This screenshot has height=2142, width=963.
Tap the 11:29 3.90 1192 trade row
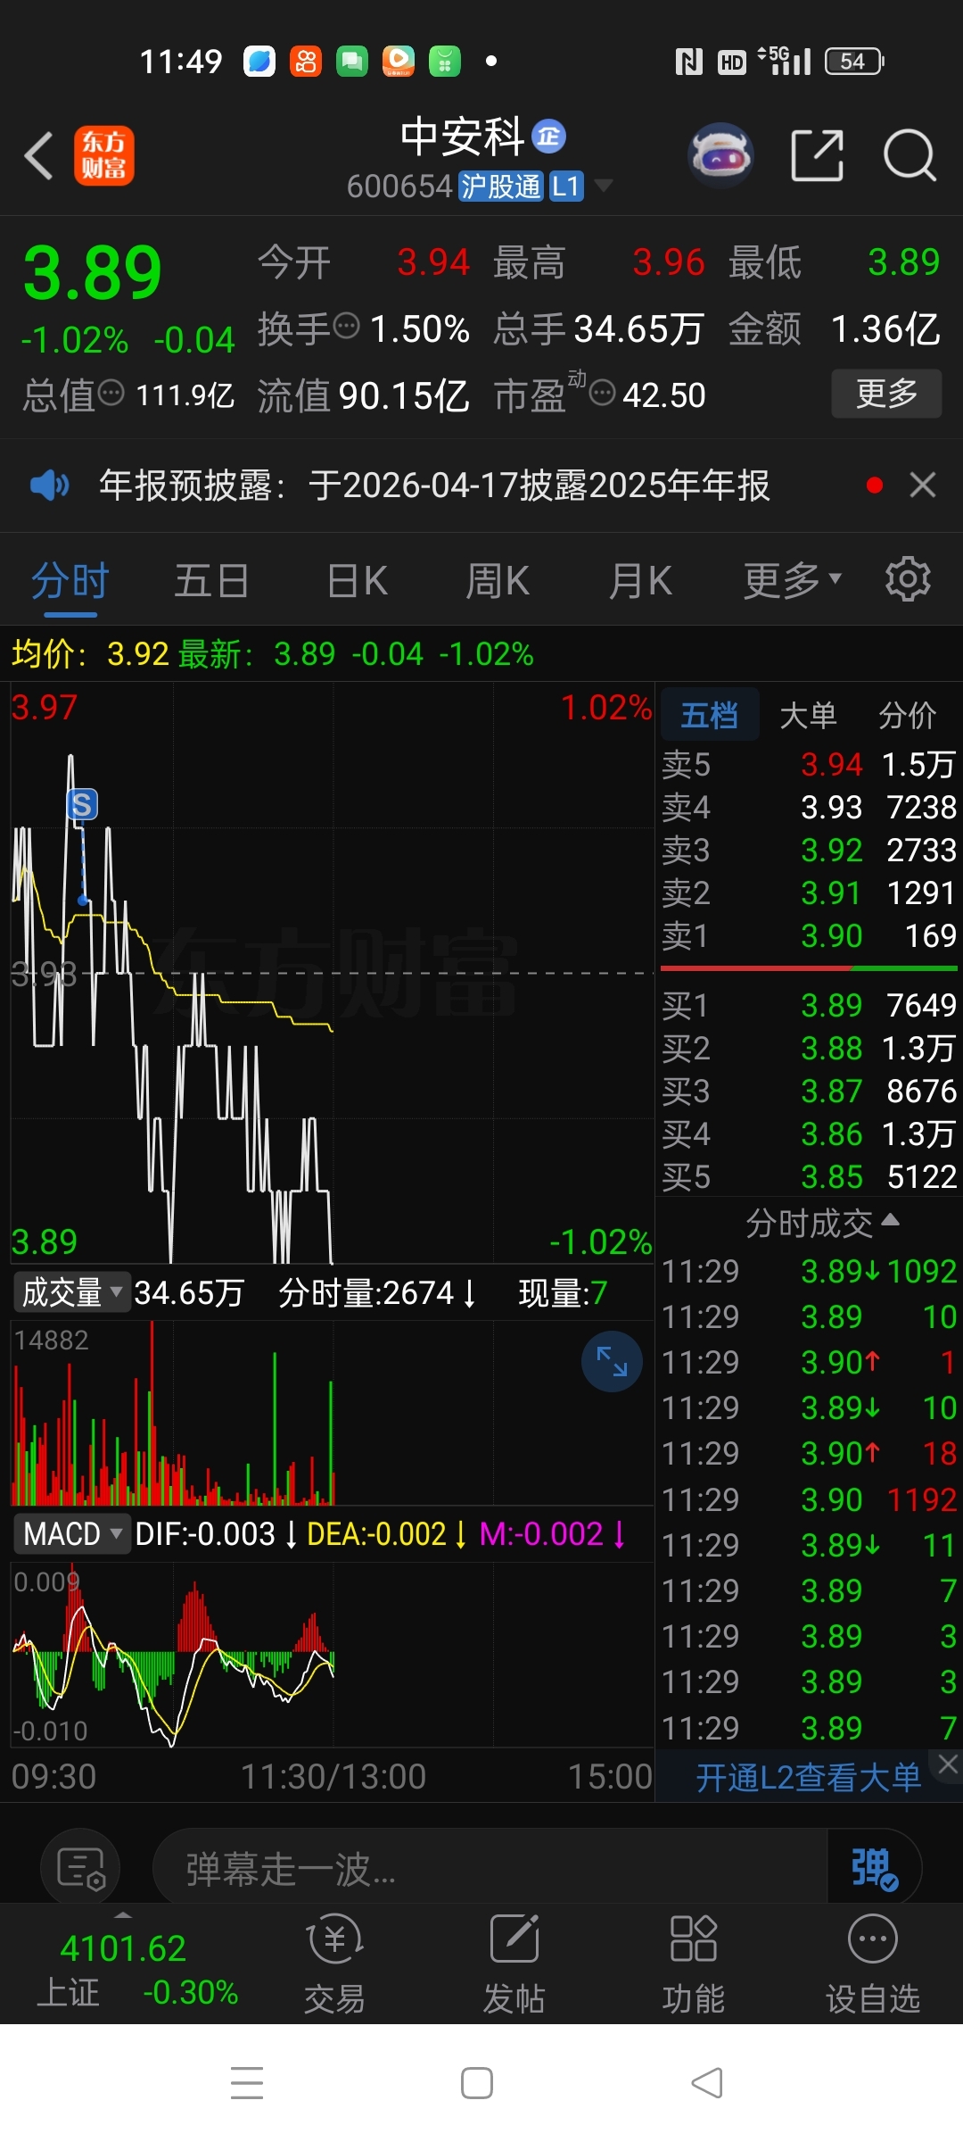[x=809, y=1499]
